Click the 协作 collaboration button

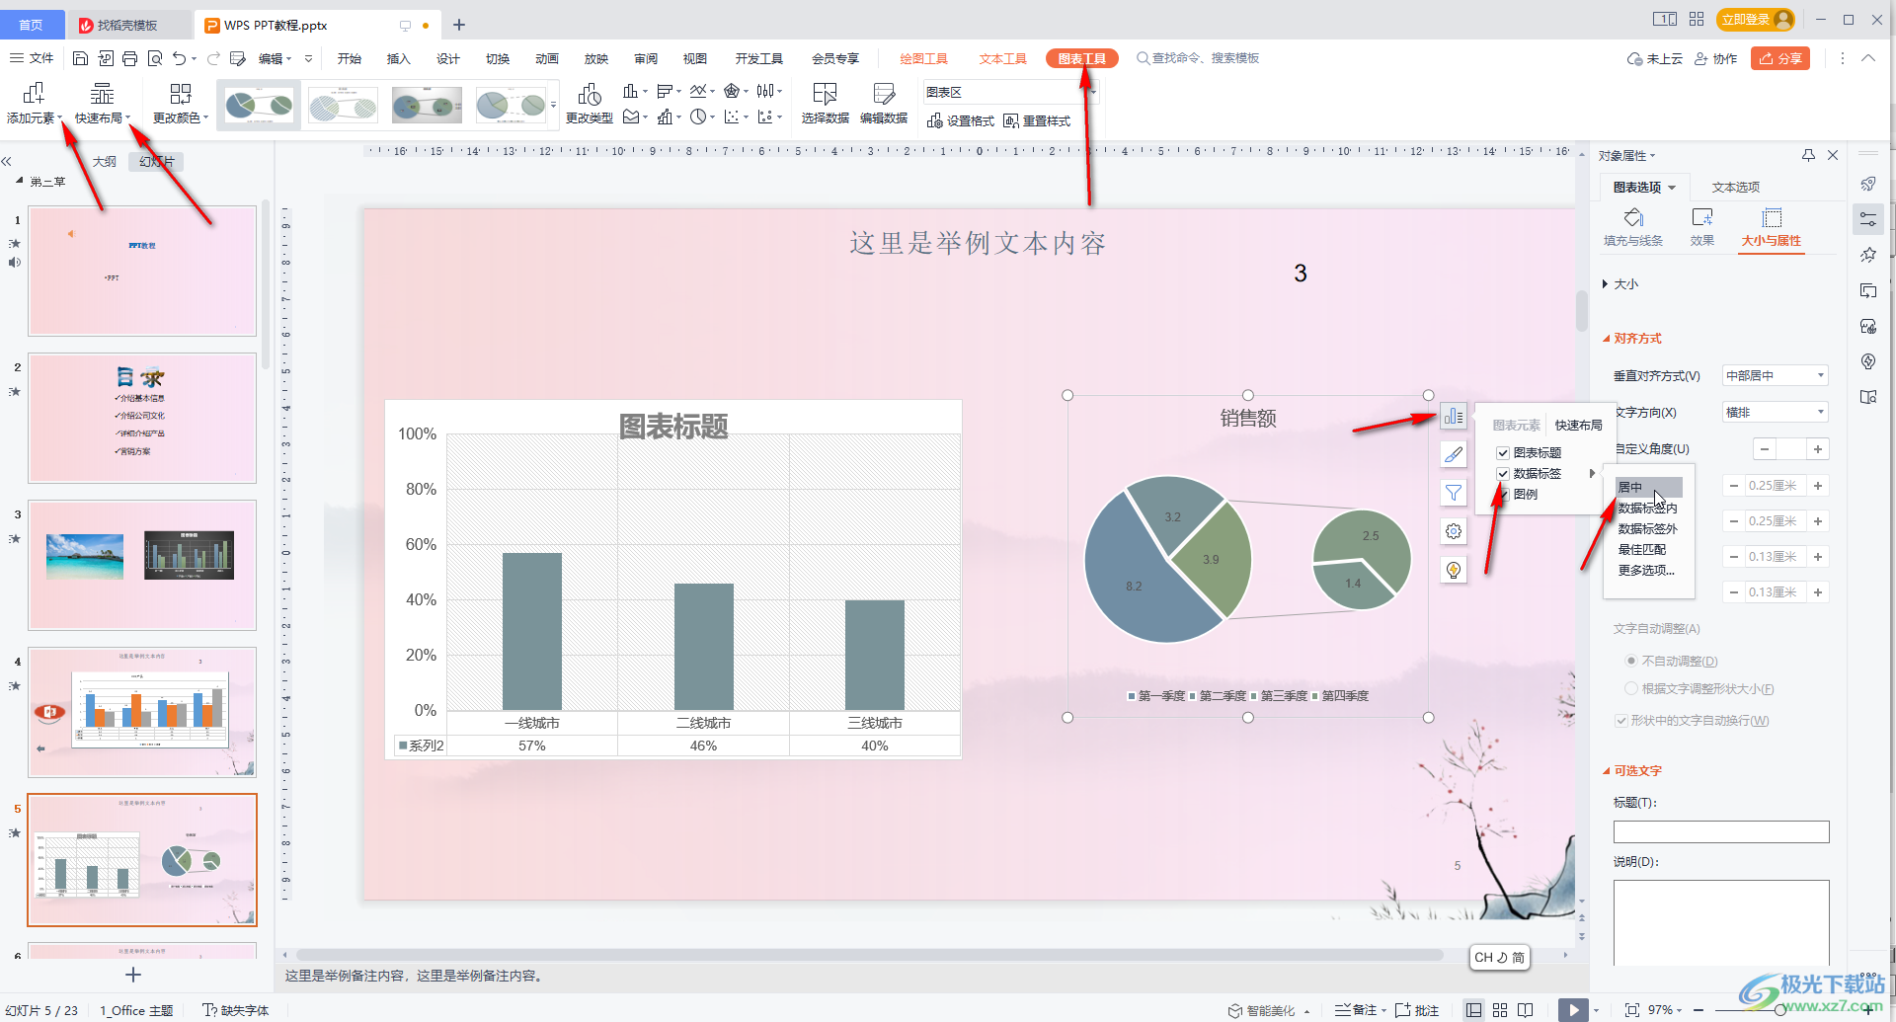point(1716,58)
